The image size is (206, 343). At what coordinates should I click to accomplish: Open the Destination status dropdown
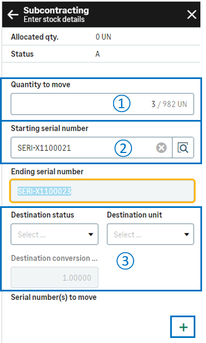pyautogui.click(x=55, y=234)
